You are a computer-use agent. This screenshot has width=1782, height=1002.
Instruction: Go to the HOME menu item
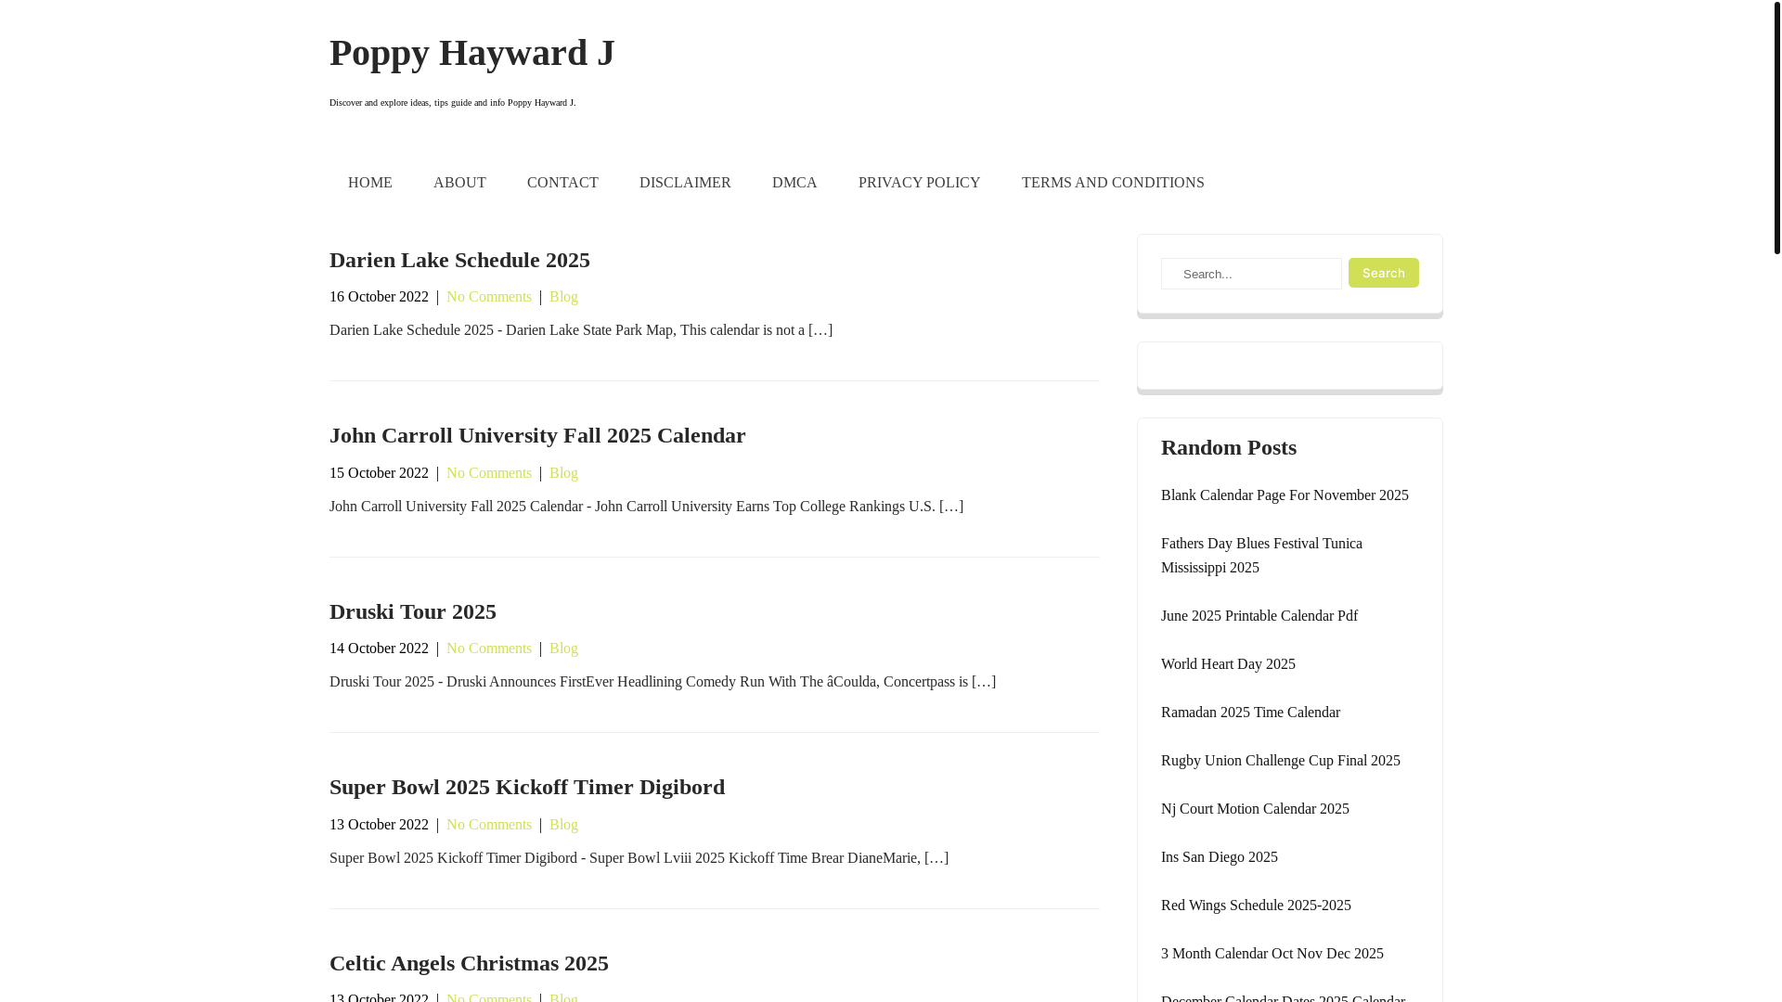tap(369, 183)
